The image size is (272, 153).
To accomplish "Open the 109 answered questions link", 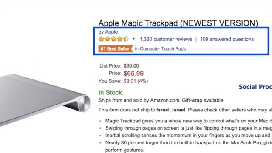I will tap(227, 39).
